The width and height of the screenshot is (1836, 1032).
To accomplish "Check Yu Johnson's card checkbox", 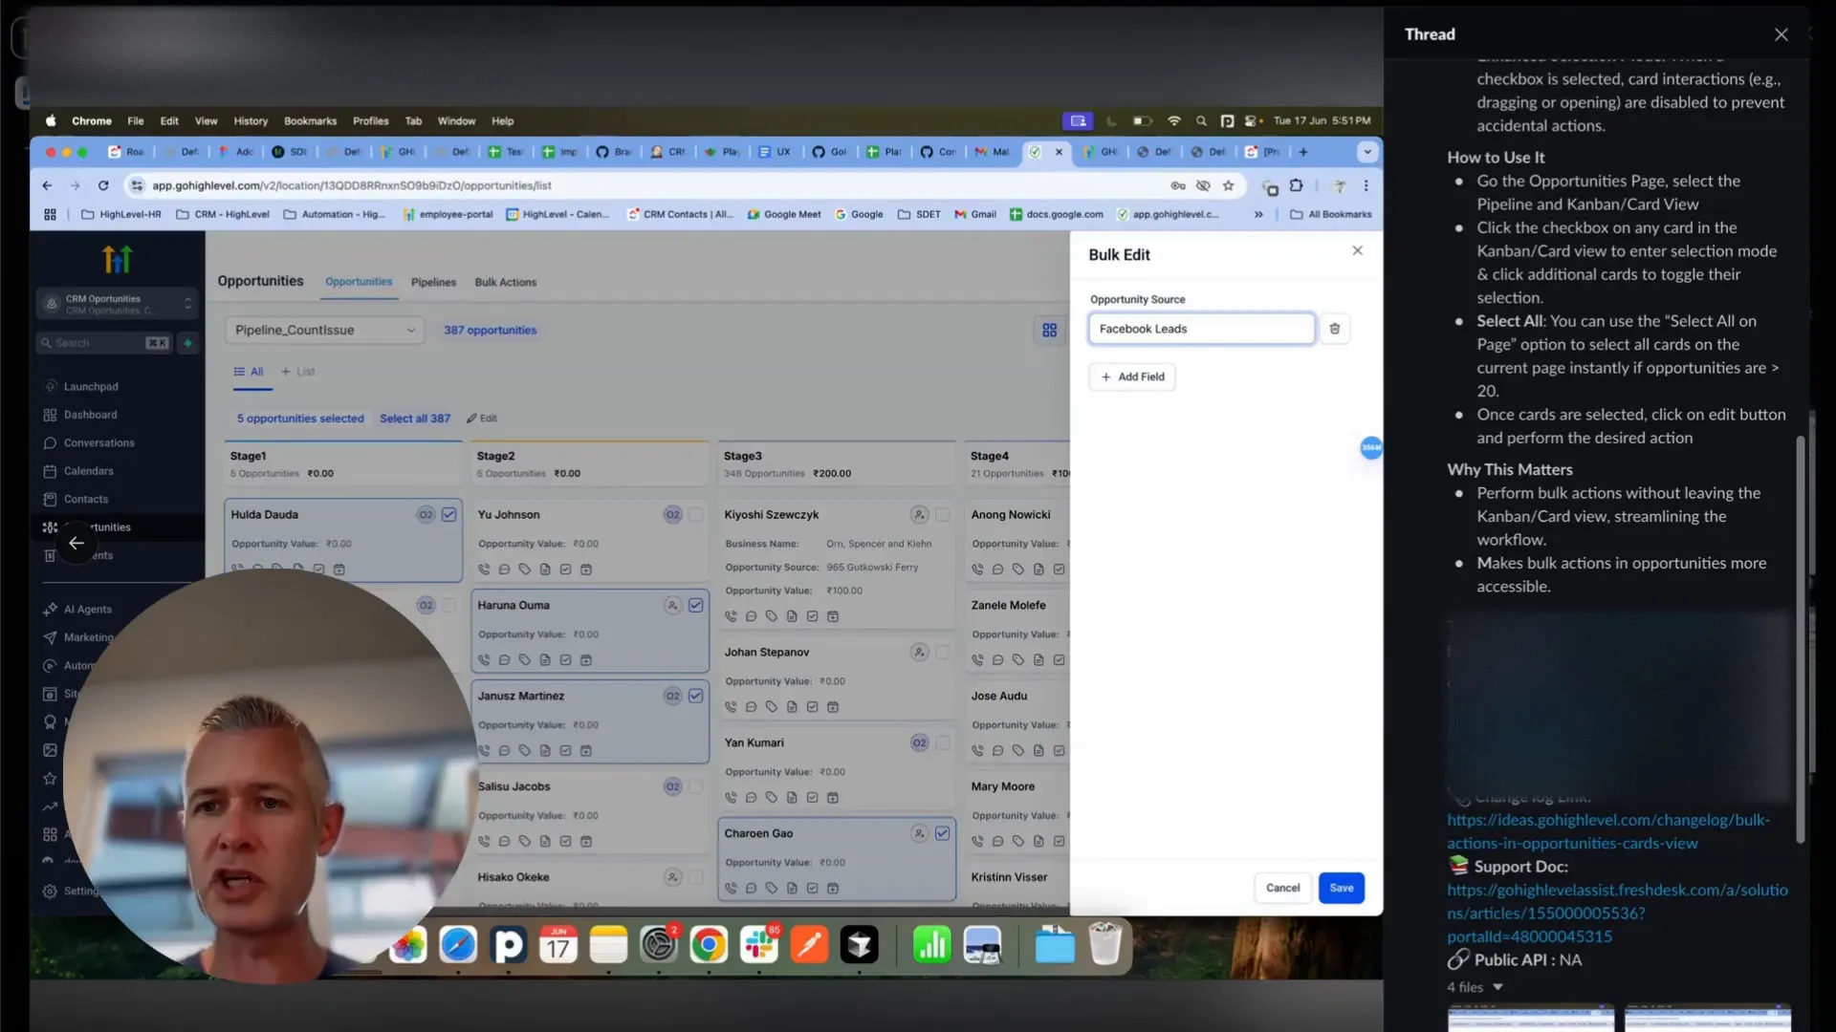I will click(695, 515).
